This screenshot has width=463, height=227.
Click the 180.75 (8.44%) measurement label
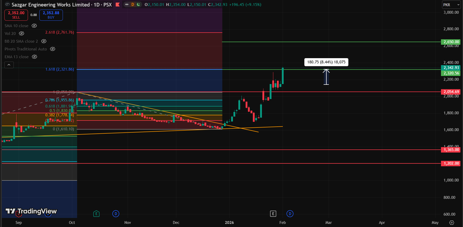tap(326, 62)
